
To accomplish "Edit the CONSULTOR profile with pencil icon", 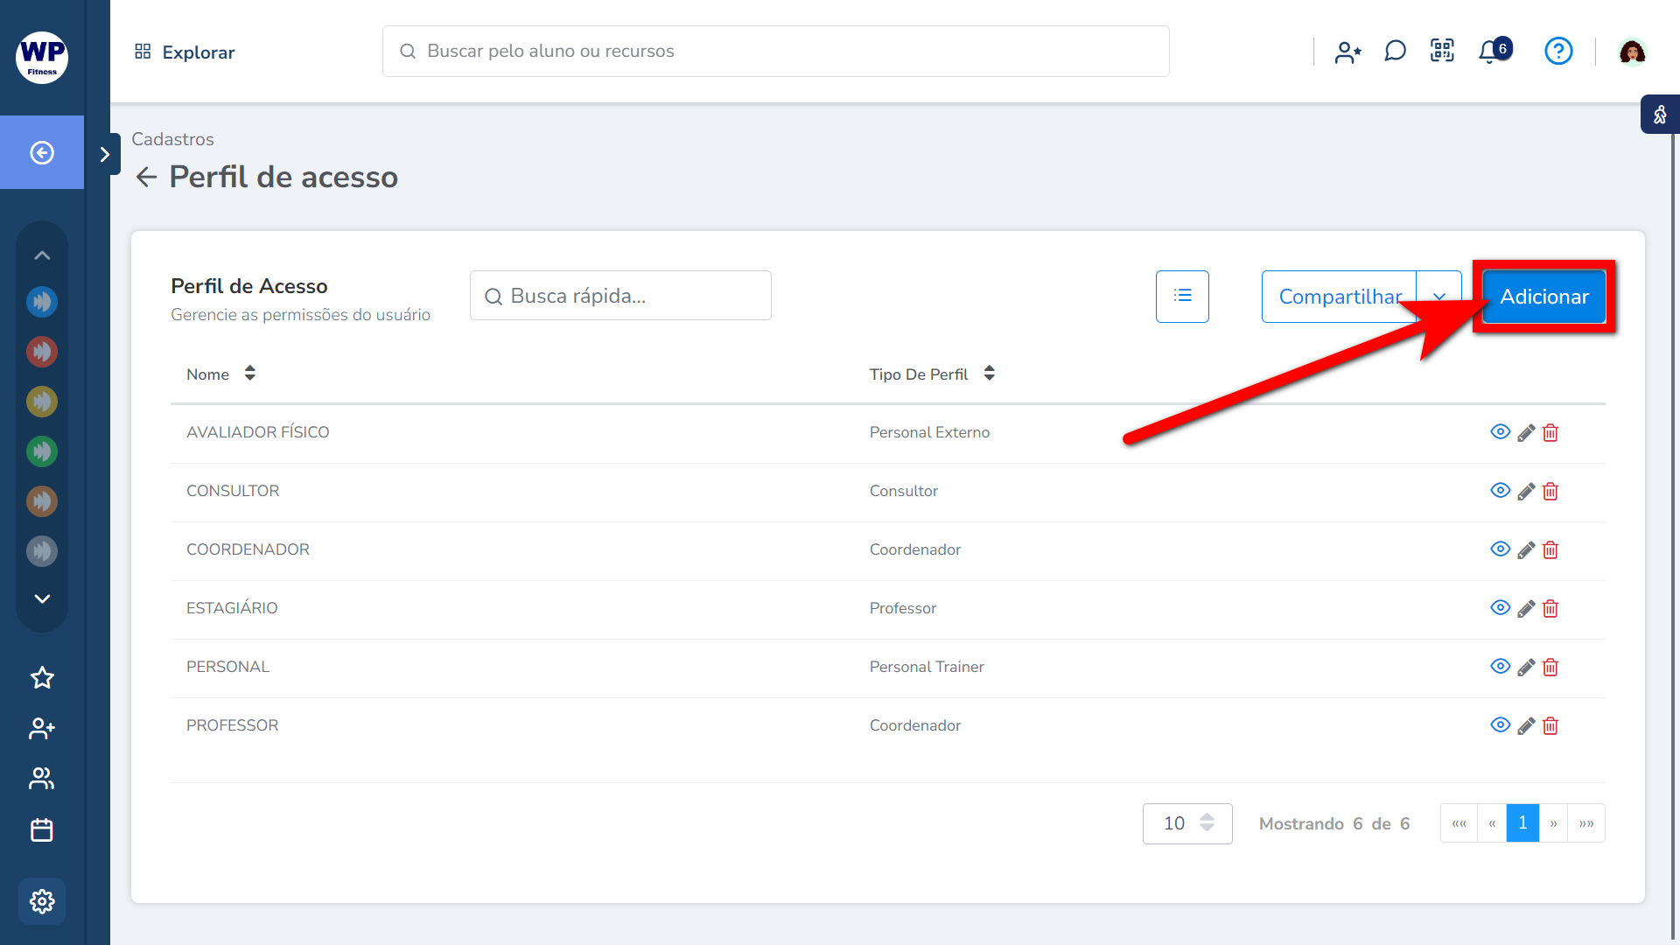I will 1526,492.
